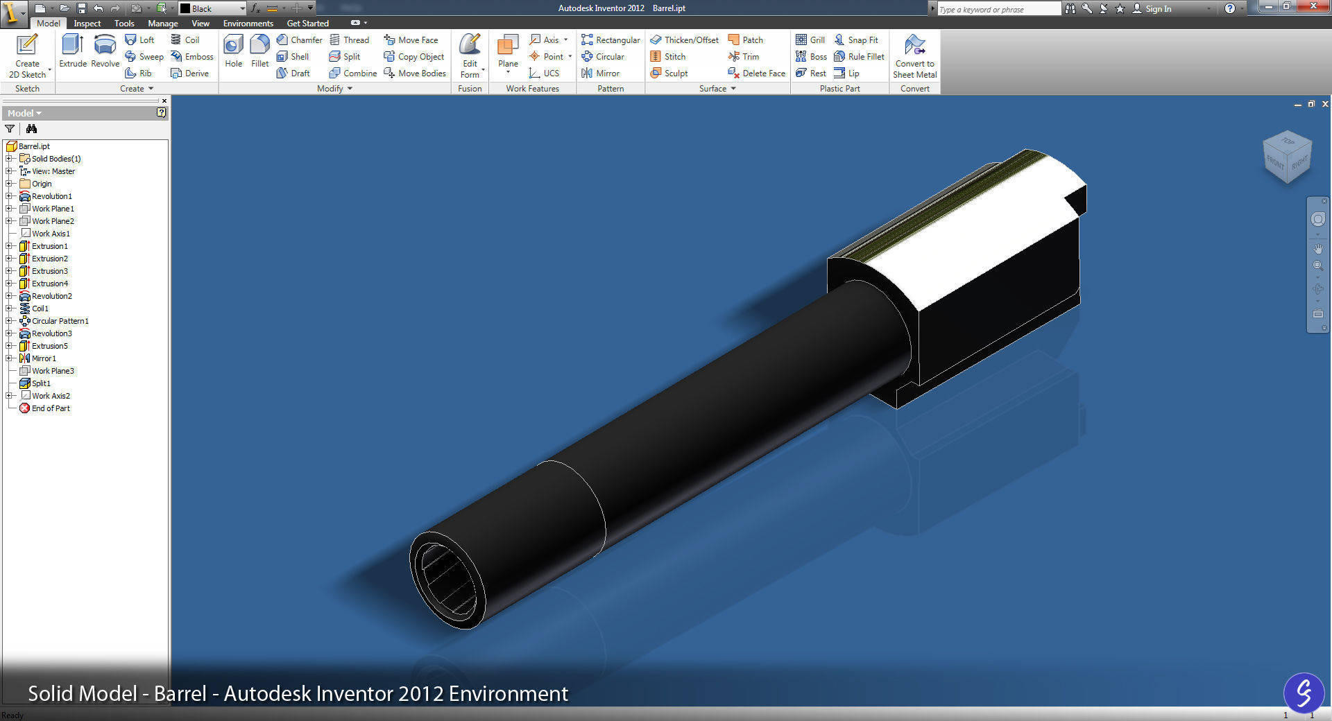Expand the Circular Pattern1 node
Viewport: 1332px width, 721px height.
click(9, 321)
